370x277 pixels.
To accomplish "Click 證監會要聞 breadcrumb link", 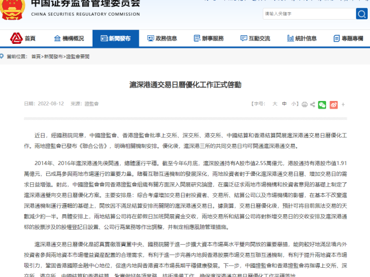I will pos(77,57).
